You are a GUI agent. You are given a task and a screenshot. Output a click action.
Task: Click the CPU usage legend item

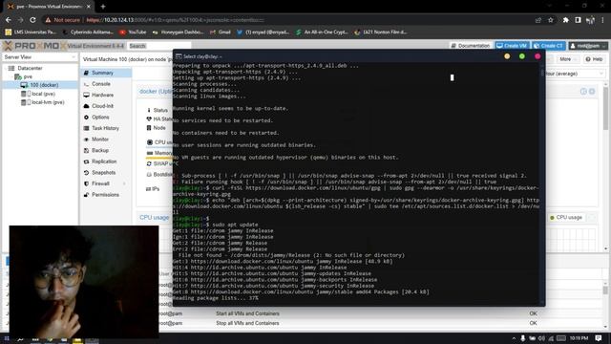click(x=565, y=217)
